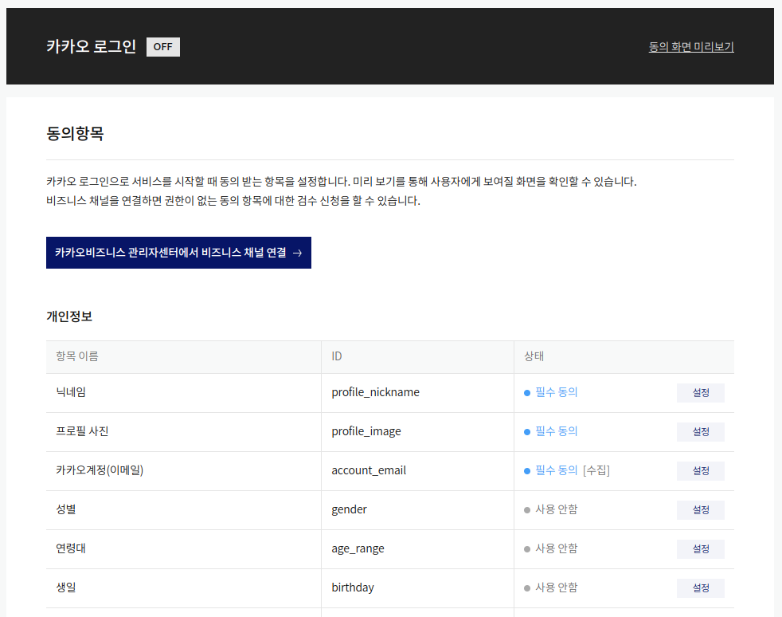Screen dimensions: 782x617
Task: Select the 필수 동의 status for profile_nickname
Action: coord(550,392)
